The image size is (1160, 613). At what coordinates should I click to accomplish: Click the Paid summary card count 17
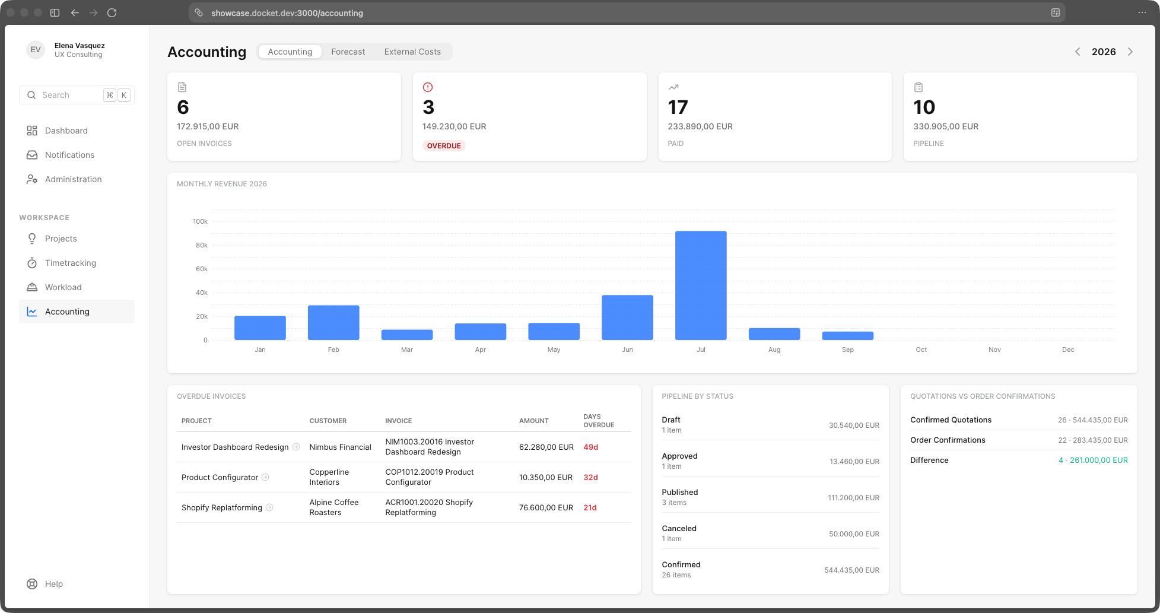click(678, 107)
